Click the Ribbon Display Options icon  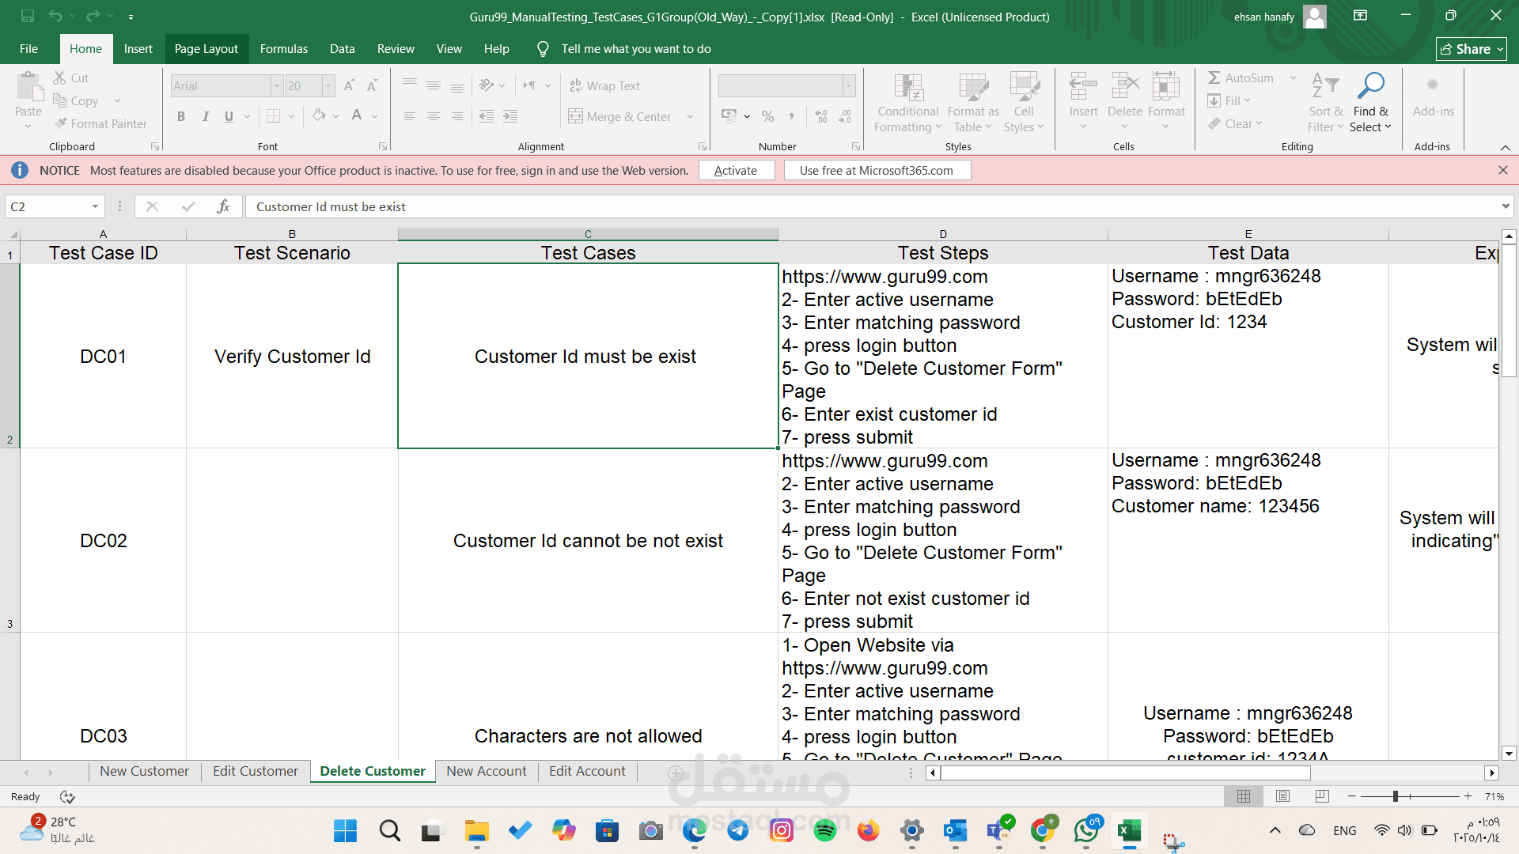click(1360, 16)
